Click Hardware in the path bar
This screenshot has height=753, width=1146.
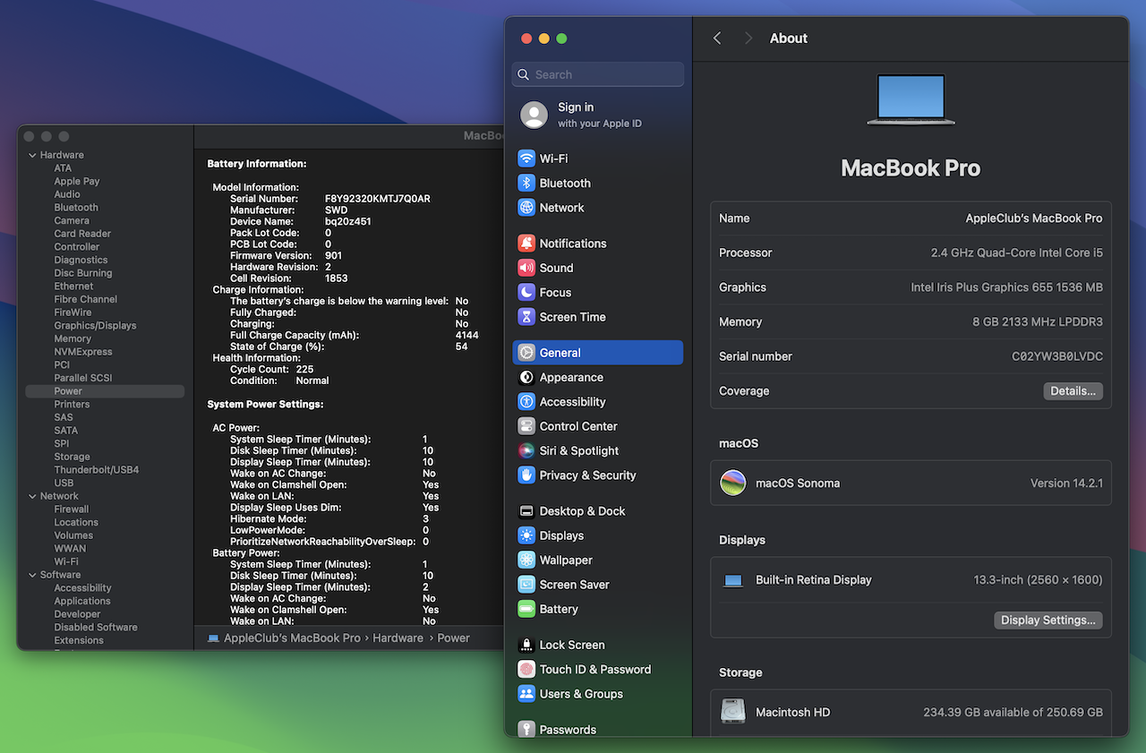tap(398, 638)
